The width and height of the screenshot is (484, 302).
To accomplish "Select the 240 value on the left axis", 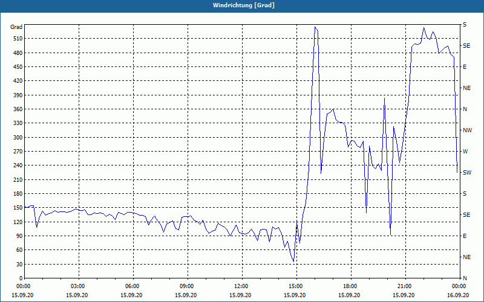I will [x=18, y=165].
